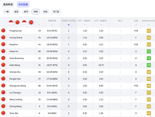Screen dimensions: 155x117
Task: Open the 球员数据 tab
Action: click(23, 4)
